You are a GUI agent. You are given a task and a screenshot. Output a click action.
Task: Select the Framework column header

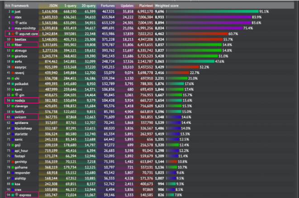pyautogui.click(x=20, y=6)
